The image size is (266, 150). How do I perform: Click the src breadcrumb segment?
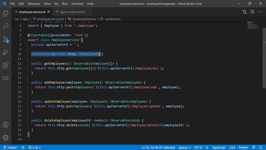17,19
